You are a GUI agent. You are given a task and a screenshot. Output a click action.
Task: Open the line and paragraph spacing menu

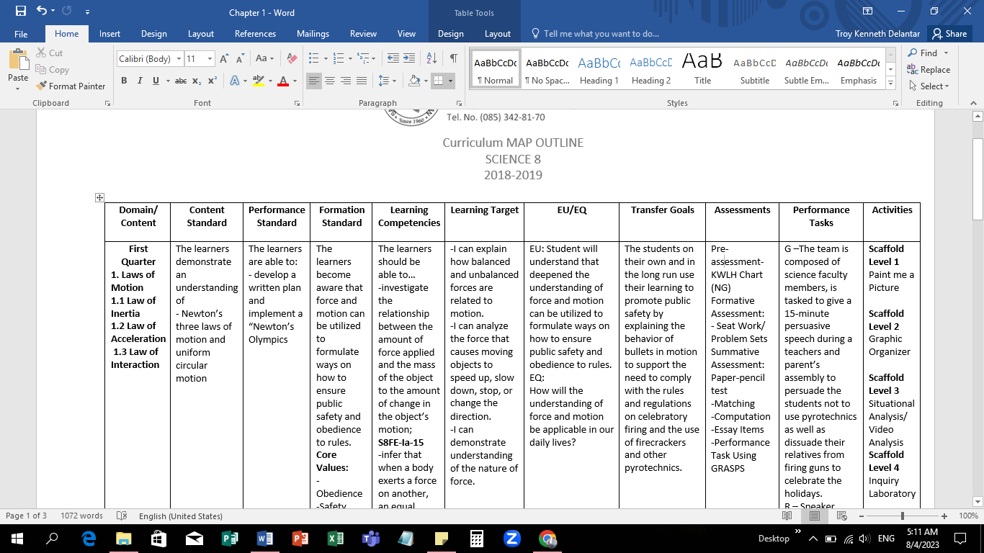click(387, 81)
